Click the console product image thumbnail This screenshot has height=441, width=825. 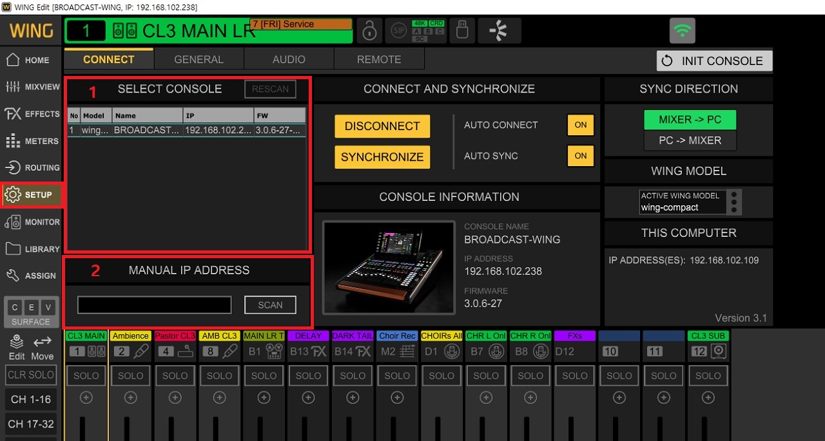[389, 267]
